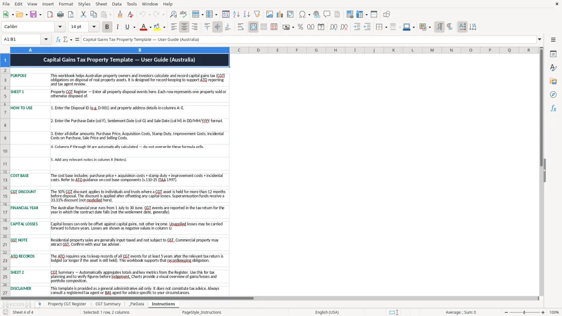562x316 pixels.
Task: Switch to the CGT Summary sheet tab
Action: click(x=108, y=304)
